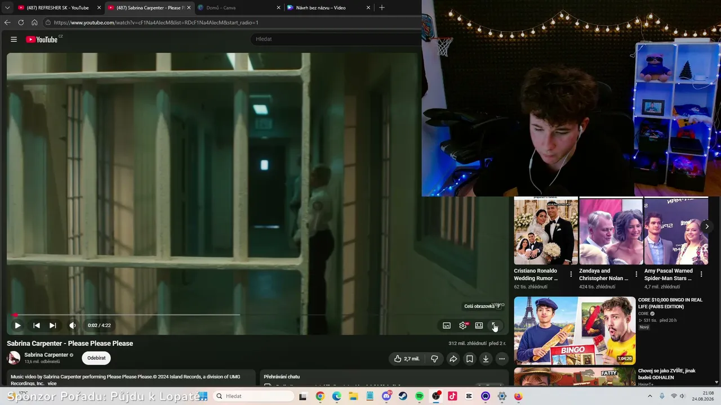Download the video
The height and width of the screenshot is (405, 721).
pyautogui.click(x=486, y=359)
